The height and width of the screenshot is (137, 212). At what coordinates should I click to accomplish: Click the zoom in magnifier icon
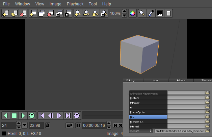[78, 13]
